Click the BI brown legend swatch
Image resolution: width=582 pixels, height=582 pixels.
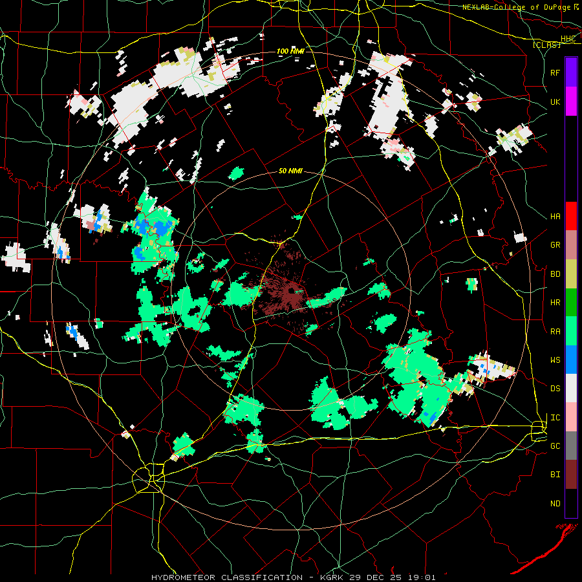coord(571,475)
